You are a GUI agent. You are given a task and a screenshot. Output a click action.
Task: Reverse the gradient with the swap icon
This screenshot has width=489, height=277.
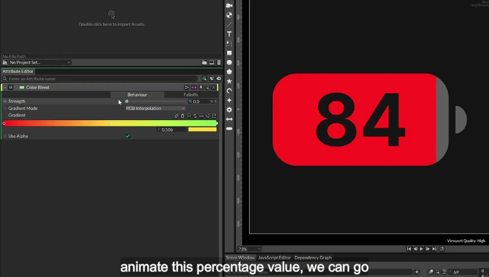coord(195,116)
